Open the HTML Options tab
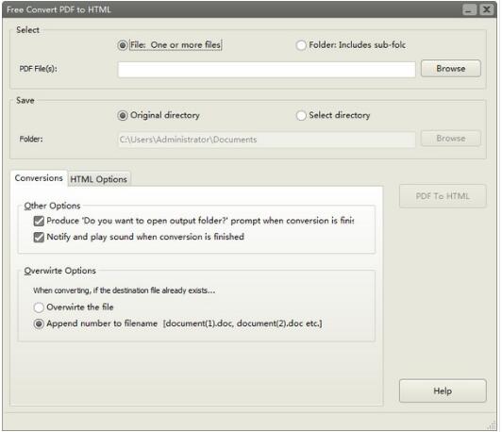 point(98,179)
